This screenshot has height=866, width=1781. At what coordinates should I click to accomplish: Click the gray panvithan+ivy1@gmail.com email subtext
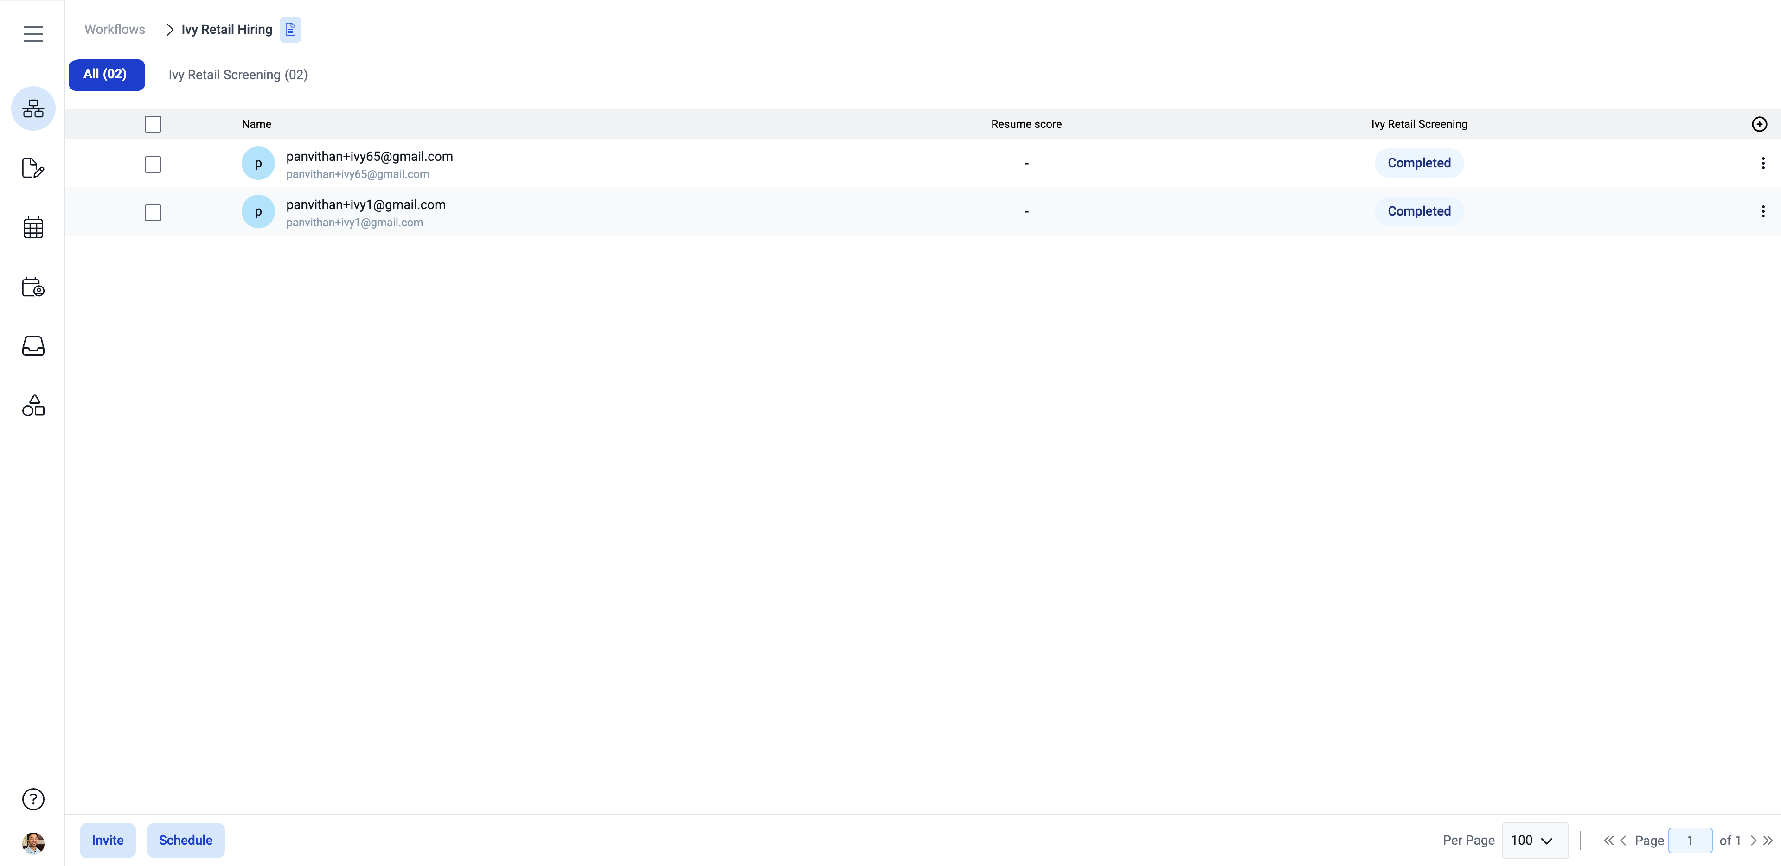[355, 223]
